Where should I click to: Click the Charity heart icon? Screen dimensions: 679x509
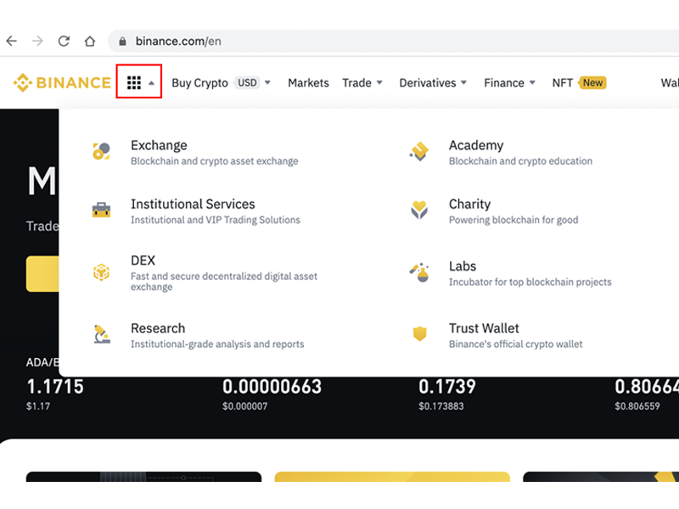pyautogui.click(x=419, y=210)
